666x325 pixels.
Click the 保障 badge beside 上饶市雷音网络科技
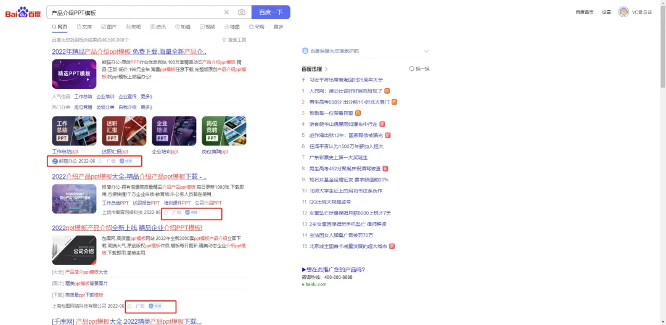(x=192, y=212)
